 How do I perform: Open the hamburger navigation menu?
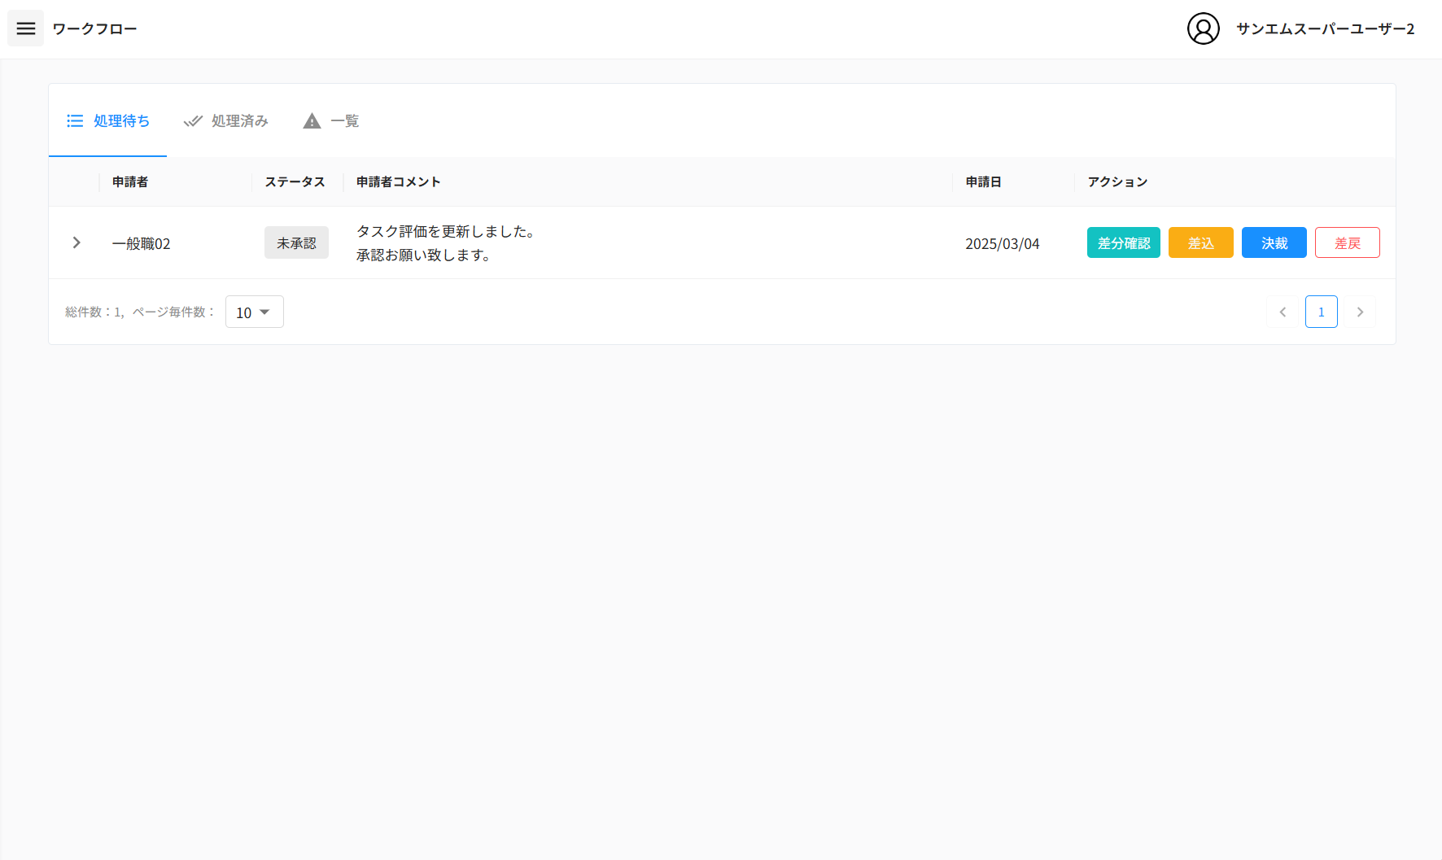[26, 28]
